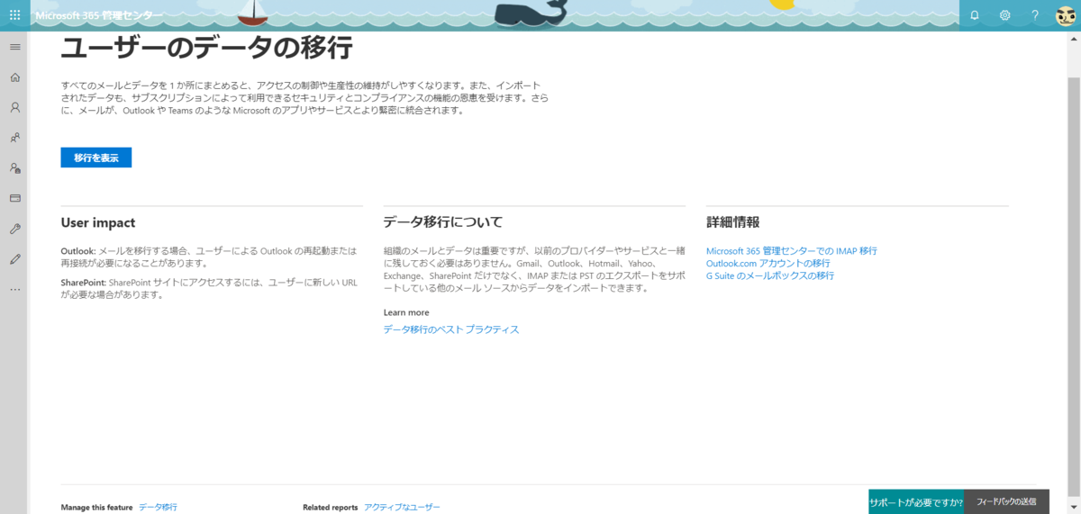Image resolution: width=1081 pixels, height=514 pixels.
Task: Open データ移行のベスト プラクティス link
Action: pos(451,329)
